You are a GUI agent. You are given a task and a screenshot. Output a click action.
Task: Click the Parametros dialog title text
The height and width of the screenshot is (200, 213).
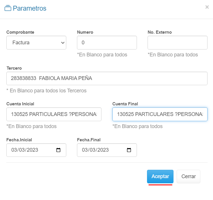point(29,8)
